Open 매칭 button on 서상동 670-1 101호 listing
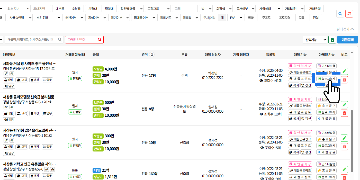 35,147
